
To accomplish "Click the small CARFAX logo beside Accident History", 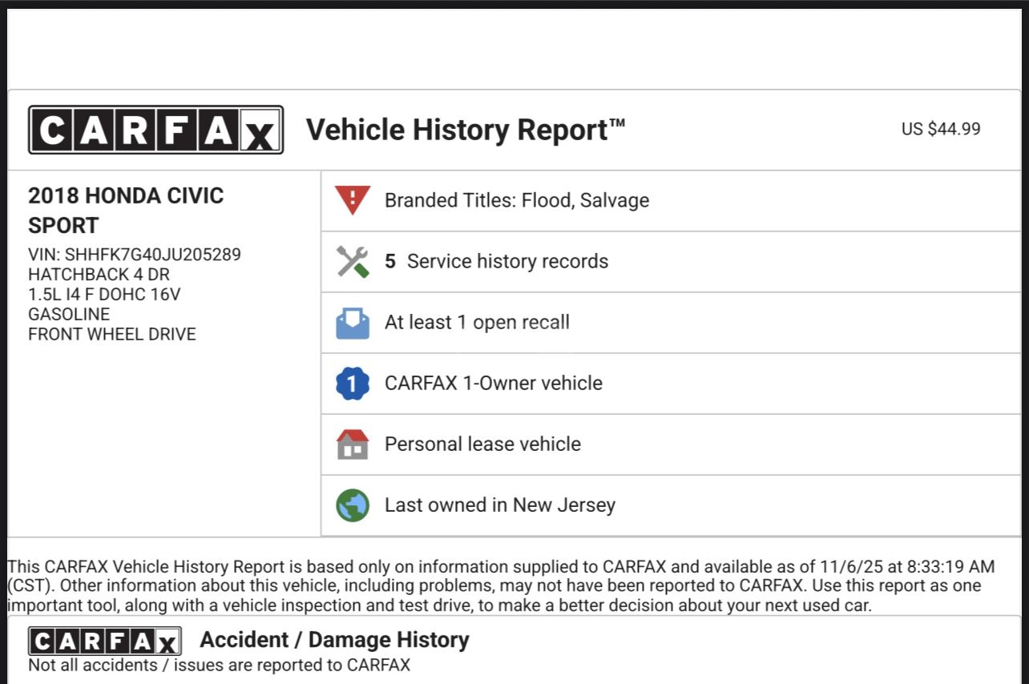I will click(105, 642).
